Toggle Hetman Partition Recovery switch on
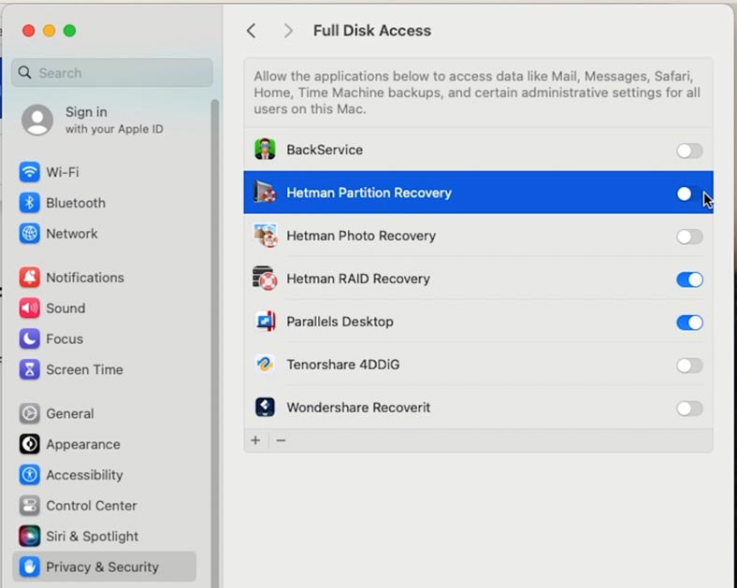The image size is (737, 588). [x=689, y=194]
